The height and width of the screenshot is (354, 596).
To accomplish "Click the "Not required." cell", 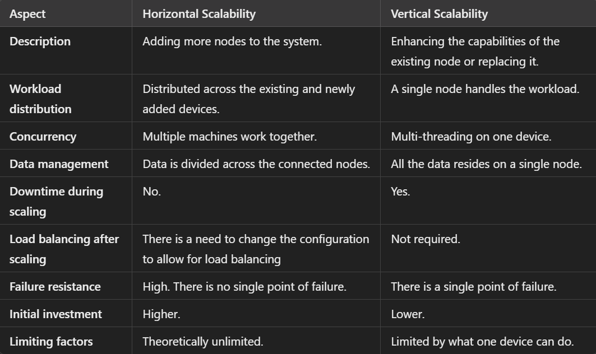I will 425,239.
